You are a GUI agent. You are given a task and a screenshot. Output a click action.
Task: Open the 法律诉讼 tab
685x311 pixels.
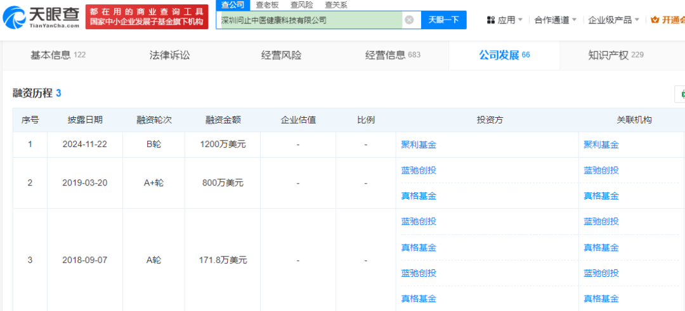coord(169,55)
